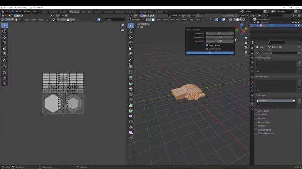The image size is (302, 169).
Task: Enable face select mode in 3D viewport
Action: tap(153, 20)
